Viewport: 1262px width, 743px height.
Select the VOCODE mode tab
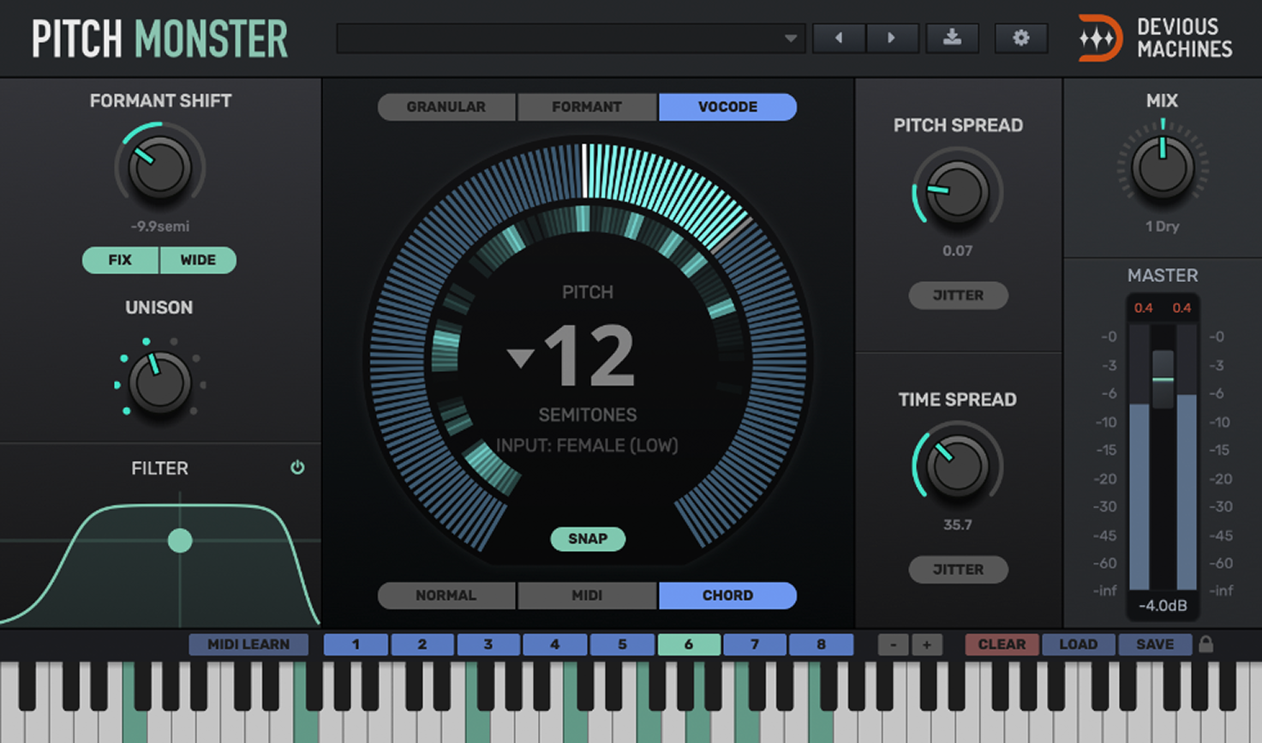[727, 107]
